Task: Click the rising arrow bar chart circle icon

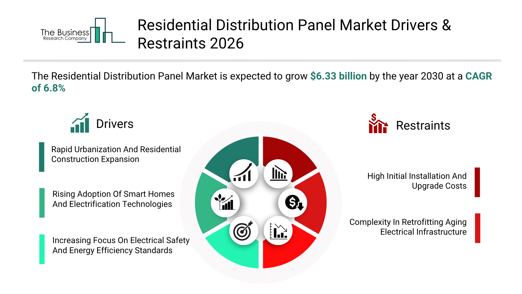Action: coord(244,174)
